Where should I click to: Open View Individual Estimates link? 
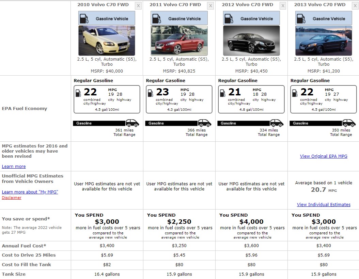pos(324,204)
